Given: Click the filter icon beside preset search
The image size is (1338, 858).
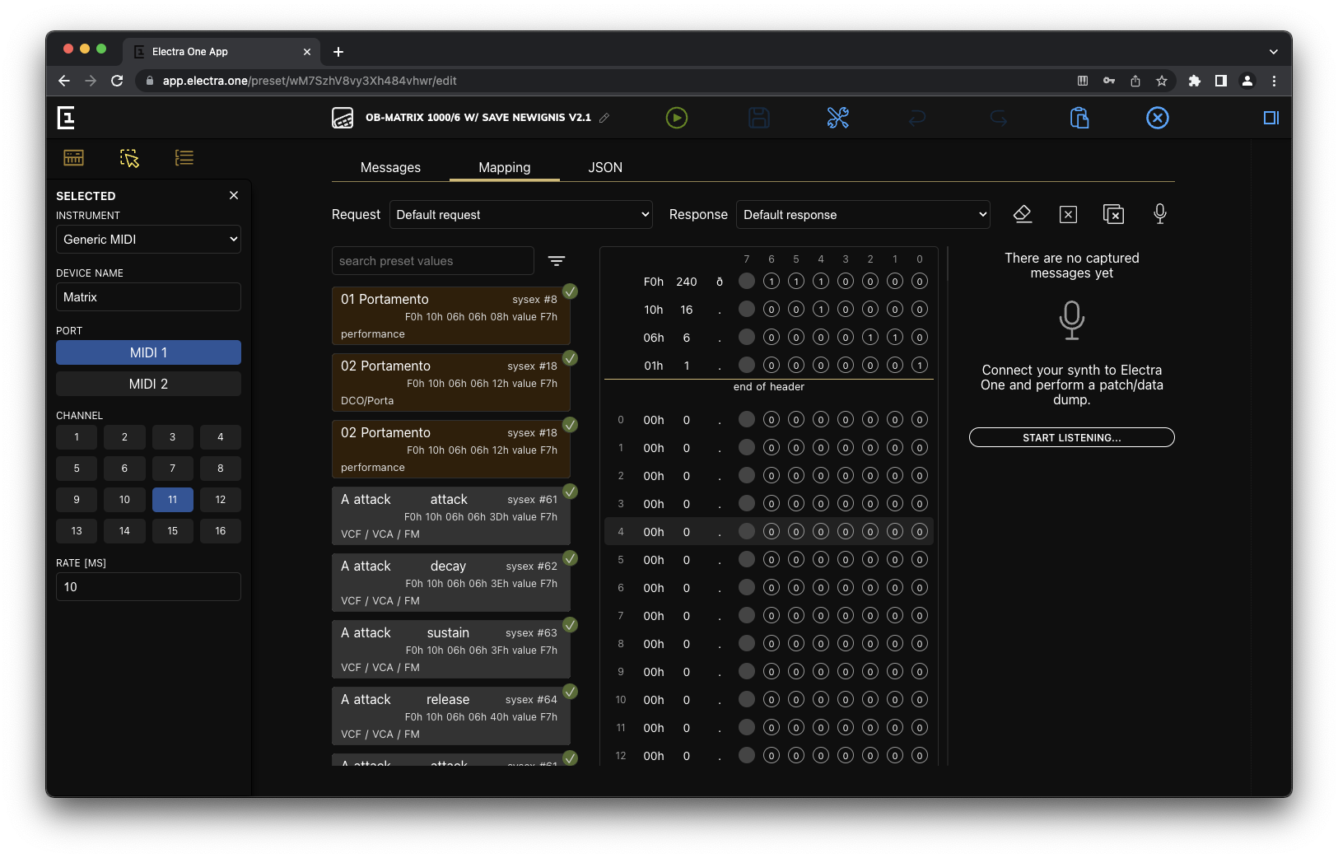Looking at the screenshot, I should (x=557, y=261).
